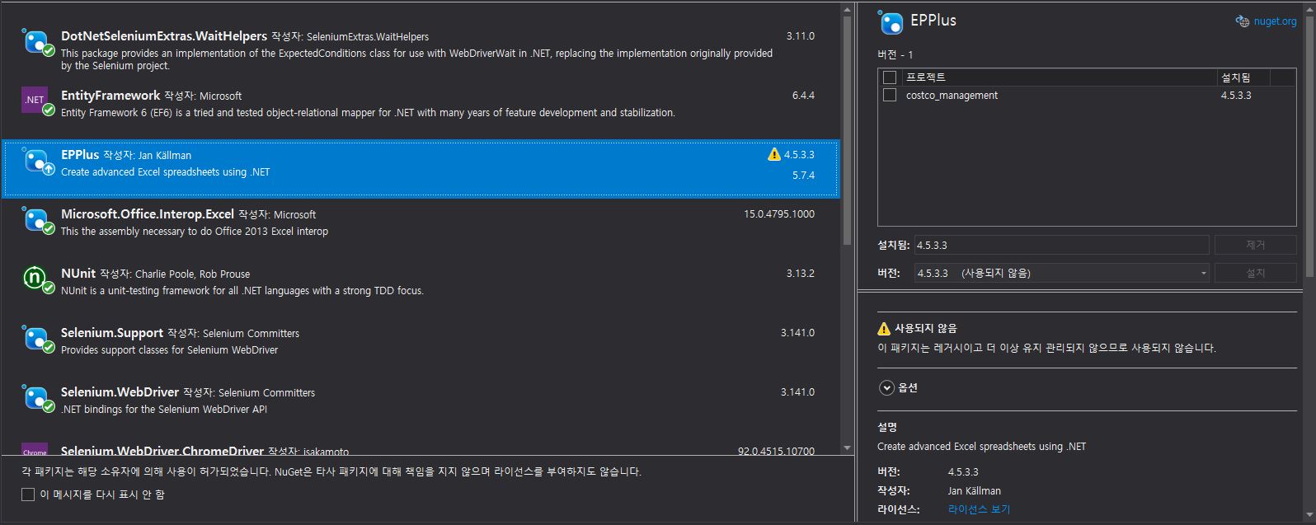Screen dimensions: 1316x525
Task: Select the EPPlus package title
Action: click(80, 155)
